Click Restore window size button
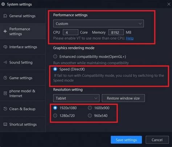 pyautogui.click(x=123, y=98)
